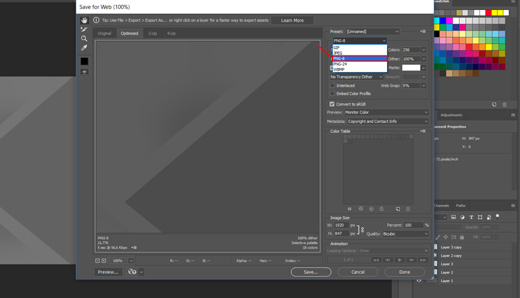
Task: Toggle slices visibility icon
Action: coord(84,72)
